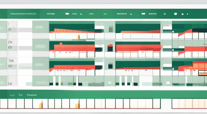Click the round icon in top-right header
This screenshot has width=207, height=114.
click(176, 13)
